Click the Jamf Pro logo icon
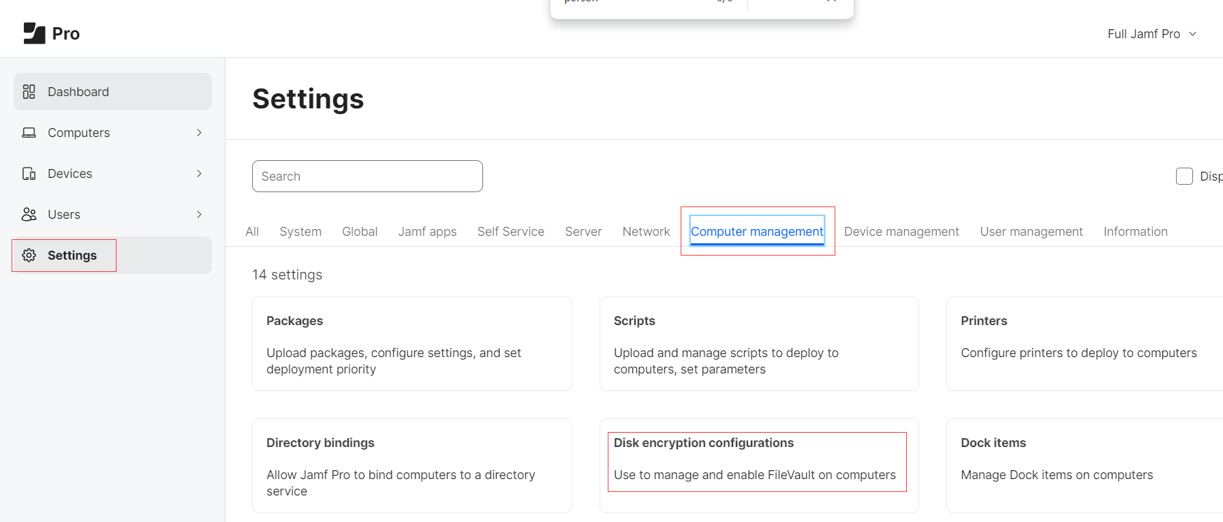 pos(34,33)
